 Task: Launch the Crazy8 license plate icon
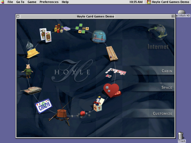click(43, 106)
